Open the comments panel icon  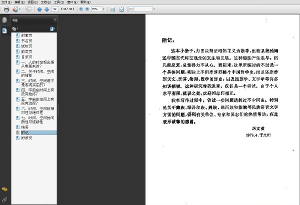point(4,189)
